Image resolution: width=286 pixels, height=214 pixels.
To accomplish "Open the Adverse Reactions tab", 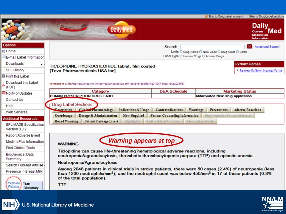I will (x=247, y=110).
